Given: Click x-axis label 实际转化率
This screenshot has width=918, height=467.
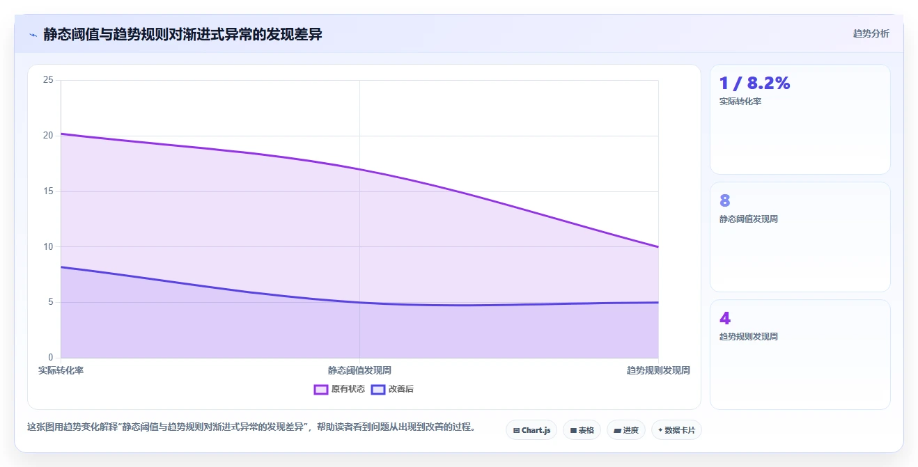Looking at the screenshot, I should 61,370.
